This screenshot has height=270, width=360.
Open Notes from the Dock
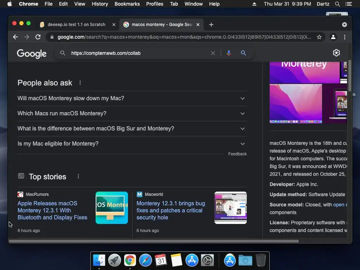pyautogui.click(x=176, y=261)
